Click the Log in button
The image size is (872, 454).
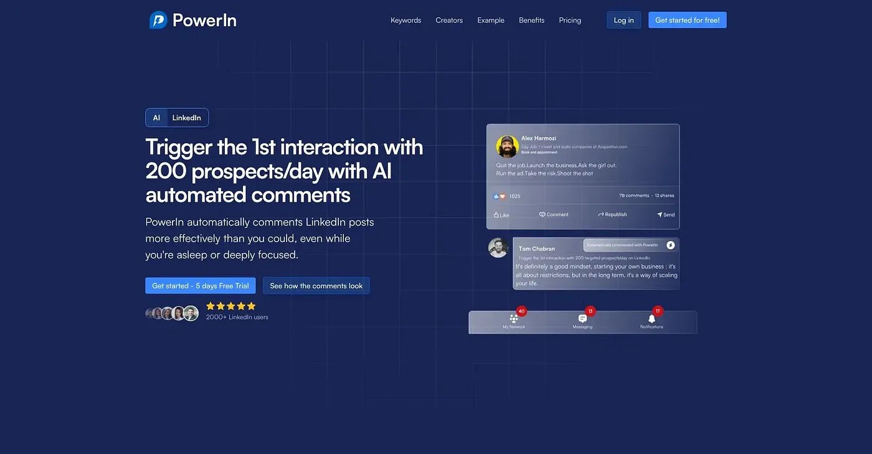(624, 20)
